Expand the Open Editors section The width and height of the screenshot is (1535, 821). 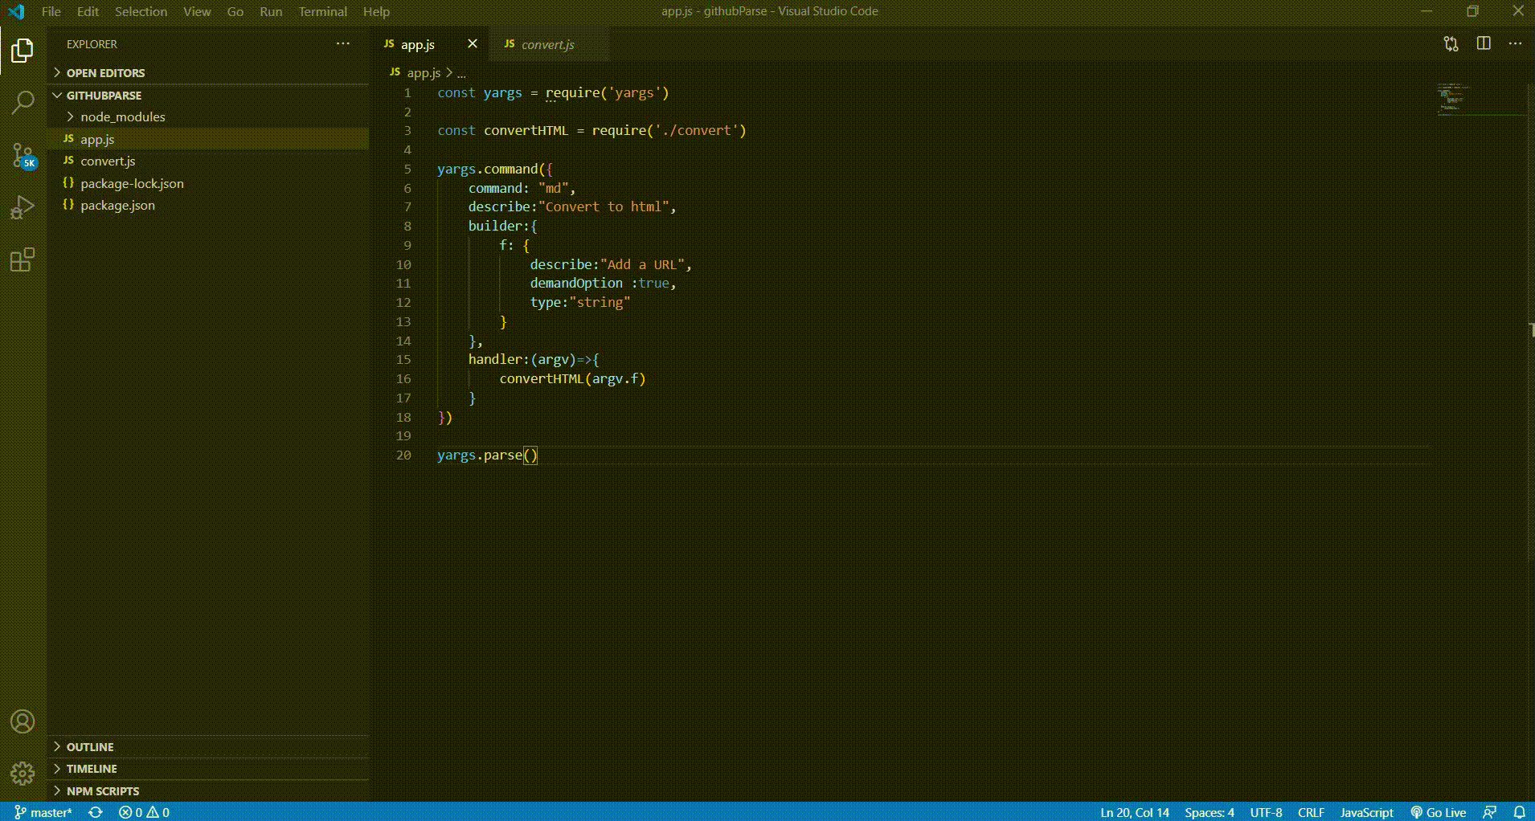click(x=209, y=72)
